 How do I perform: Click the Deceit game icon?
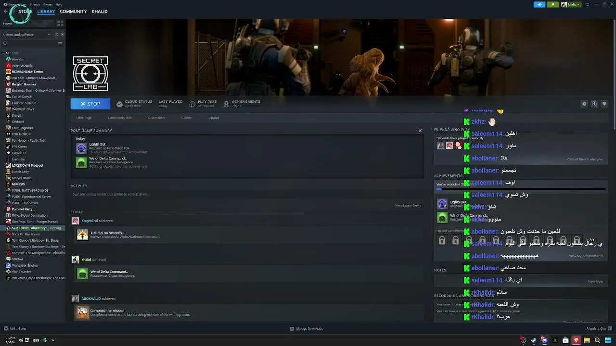[x=8, y=115]
